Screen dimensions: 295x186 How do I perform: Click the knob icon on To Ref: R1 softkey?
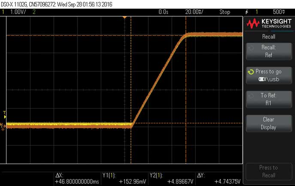(250, 95)
